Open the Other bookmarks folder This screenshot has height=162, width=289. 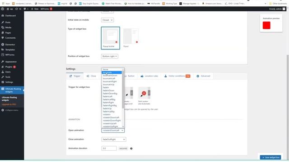click(278, 4)
